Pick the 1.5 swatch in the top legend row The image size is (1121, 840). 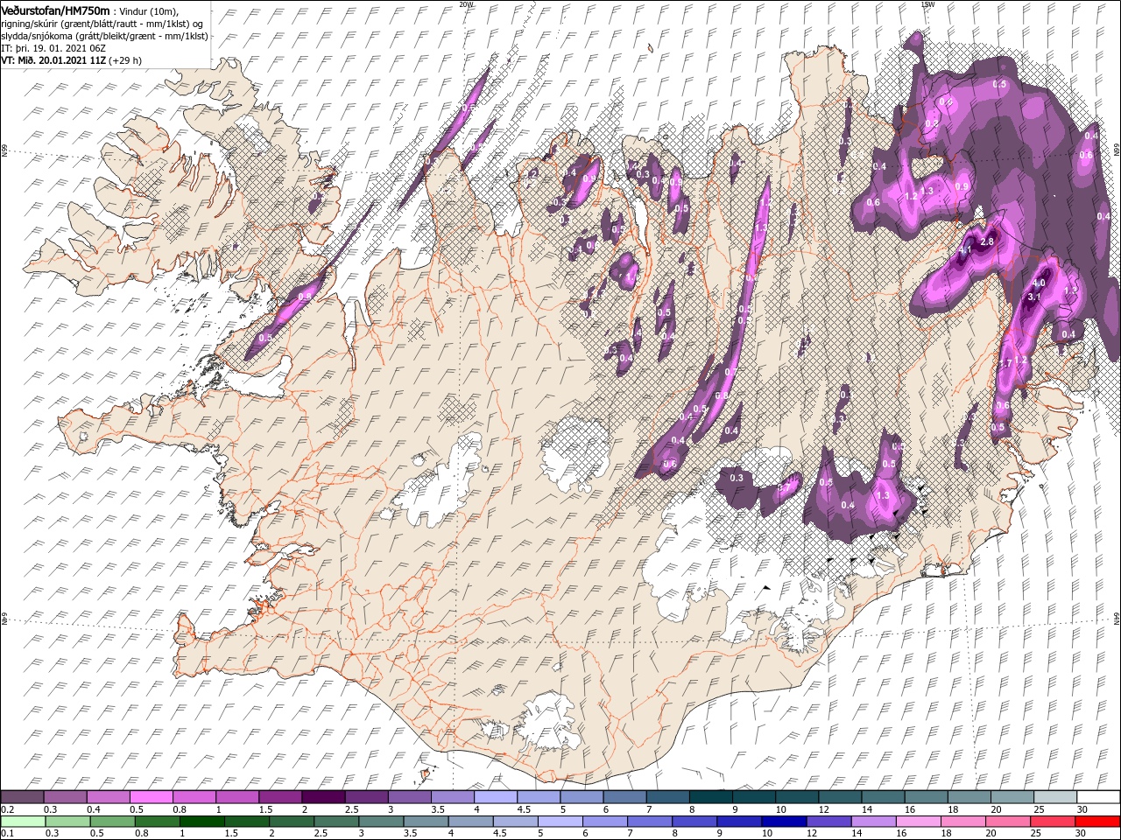(279, 797)
